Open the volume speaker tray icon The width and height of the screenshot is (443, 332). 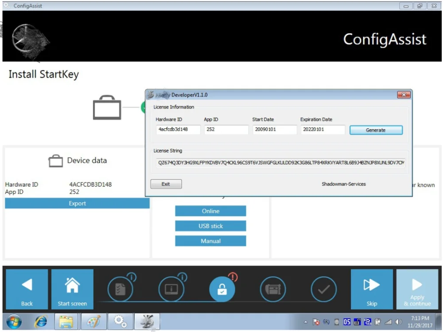click(x=398, y=322)
